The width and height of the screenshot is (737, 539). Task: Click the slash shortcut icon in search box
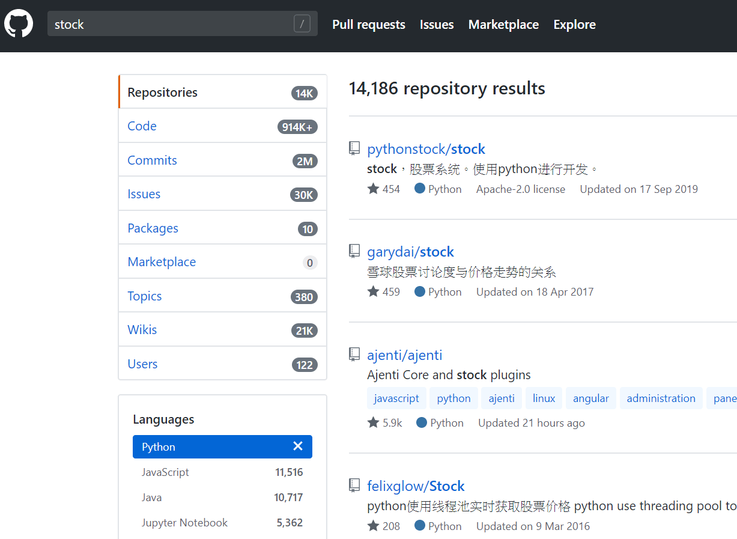pos(302,24)
